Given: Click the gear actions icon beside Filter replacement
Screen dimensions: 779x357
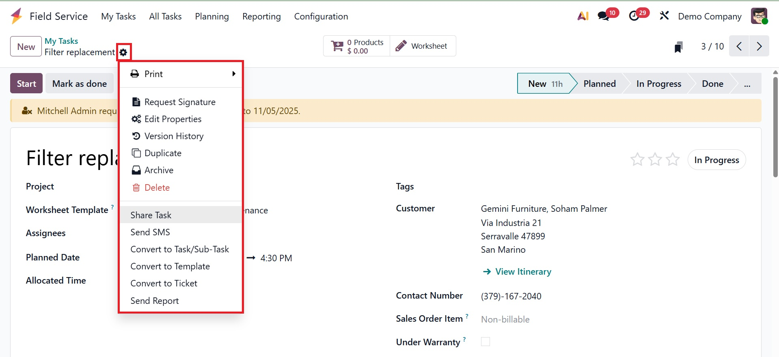Looking at the screenshot, I should [123, 52].
